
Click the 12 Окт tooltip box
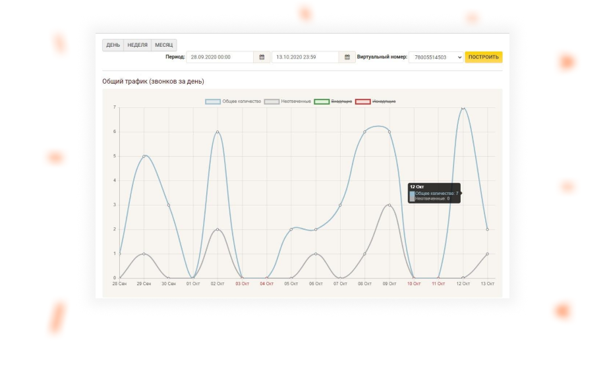[x=434, y=193]
